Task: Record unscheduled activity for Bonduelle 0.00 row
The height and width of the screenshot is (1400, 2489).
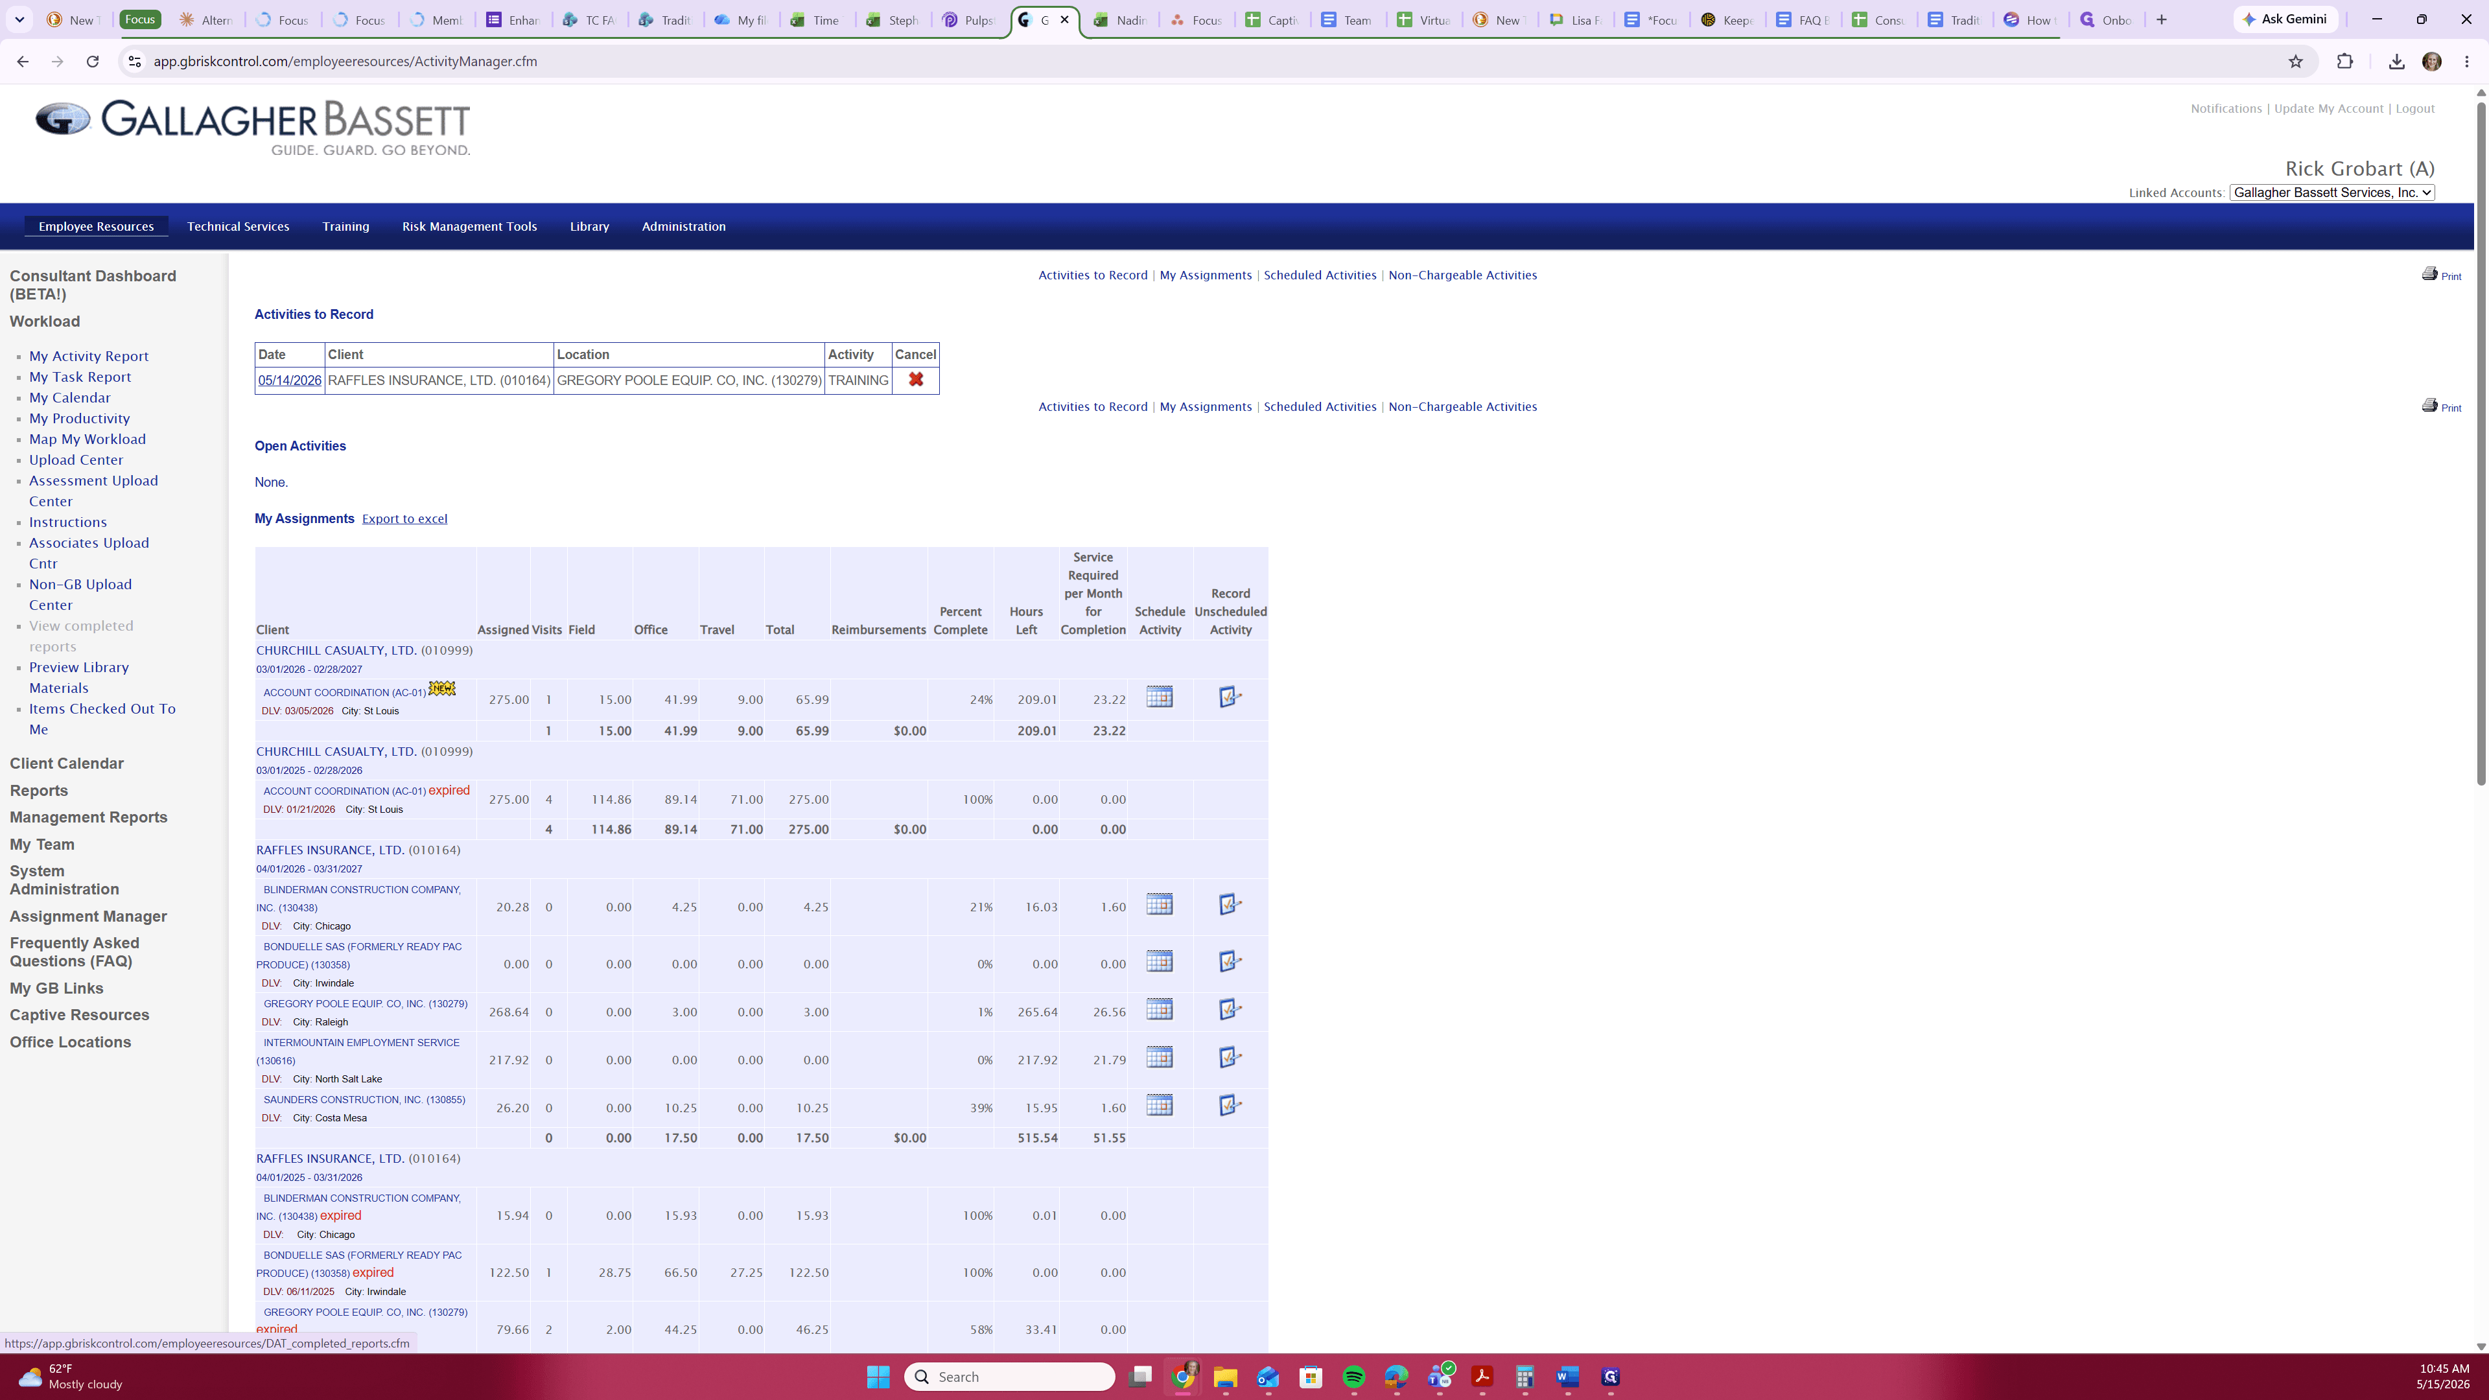Action: point(1230,961)
